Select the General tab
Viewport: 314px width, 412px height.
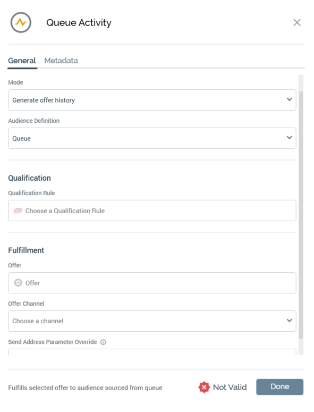pyautogui.click(x=22, y=61)
